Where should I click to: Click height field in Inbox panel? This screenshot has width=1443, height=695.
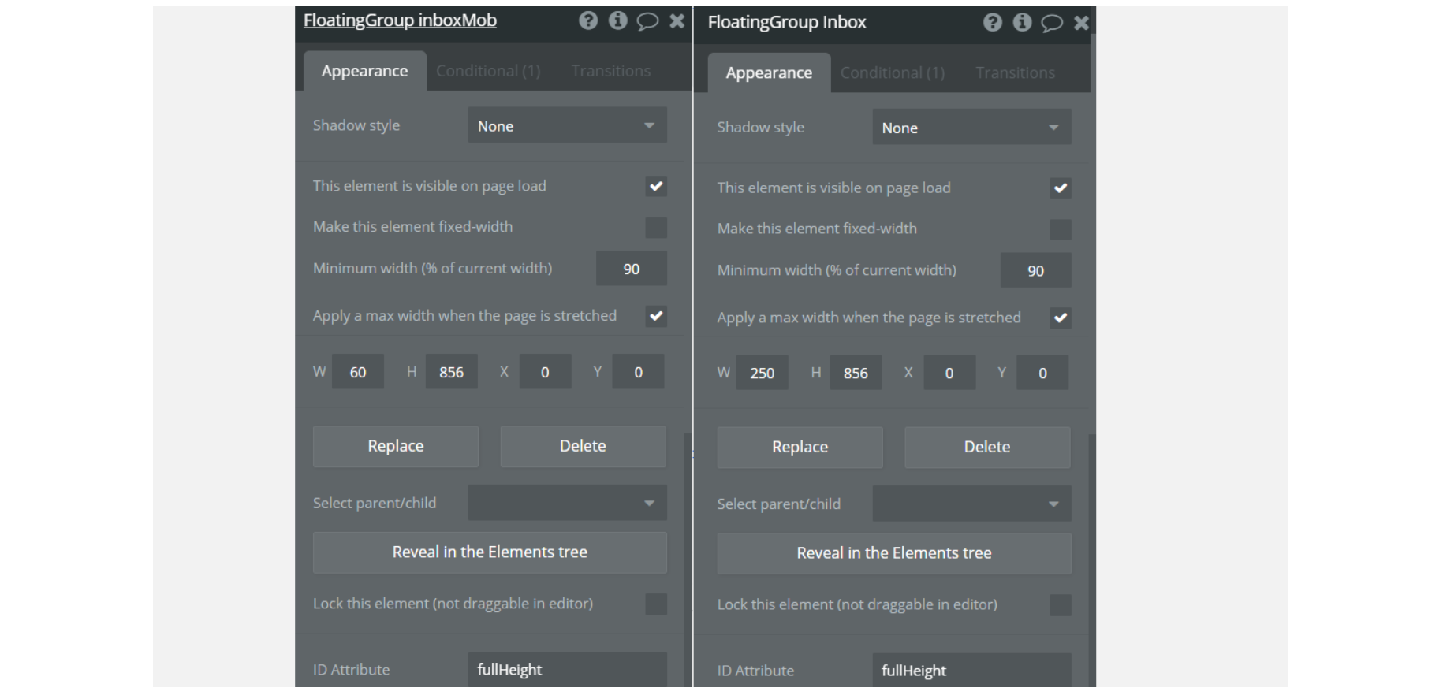click(x=856, y=373)
